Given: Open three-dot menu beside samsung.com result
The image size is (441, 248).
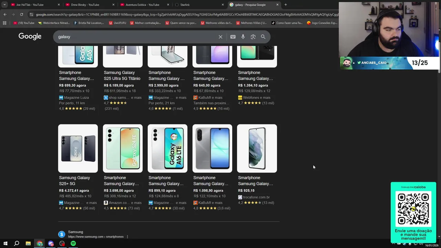Looking at the screenshot, I should [127, 237].
